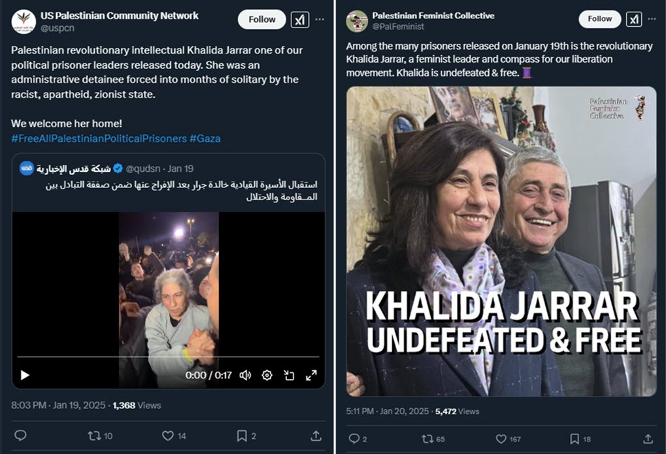Like the US Palestinian Community Network post
The image size is (666, 454).
tap(169, 435)
